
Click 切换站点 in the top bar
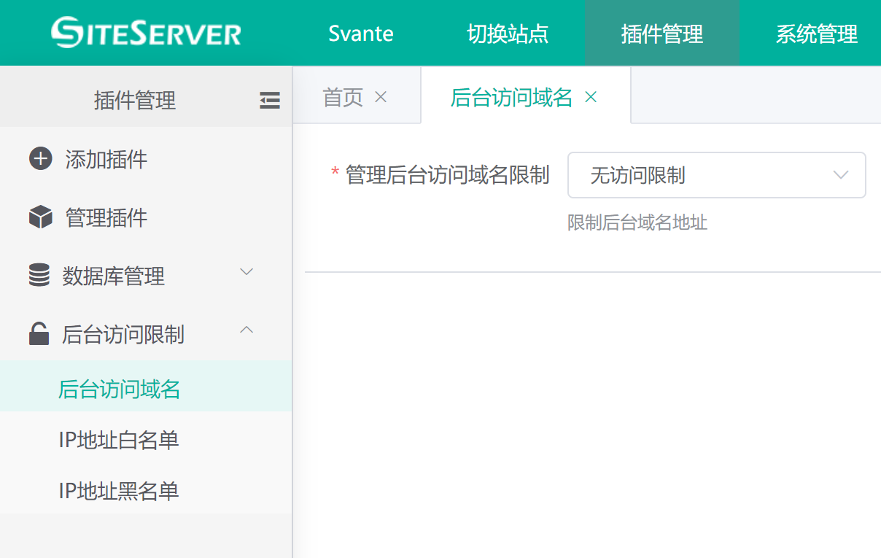point(508,34)
